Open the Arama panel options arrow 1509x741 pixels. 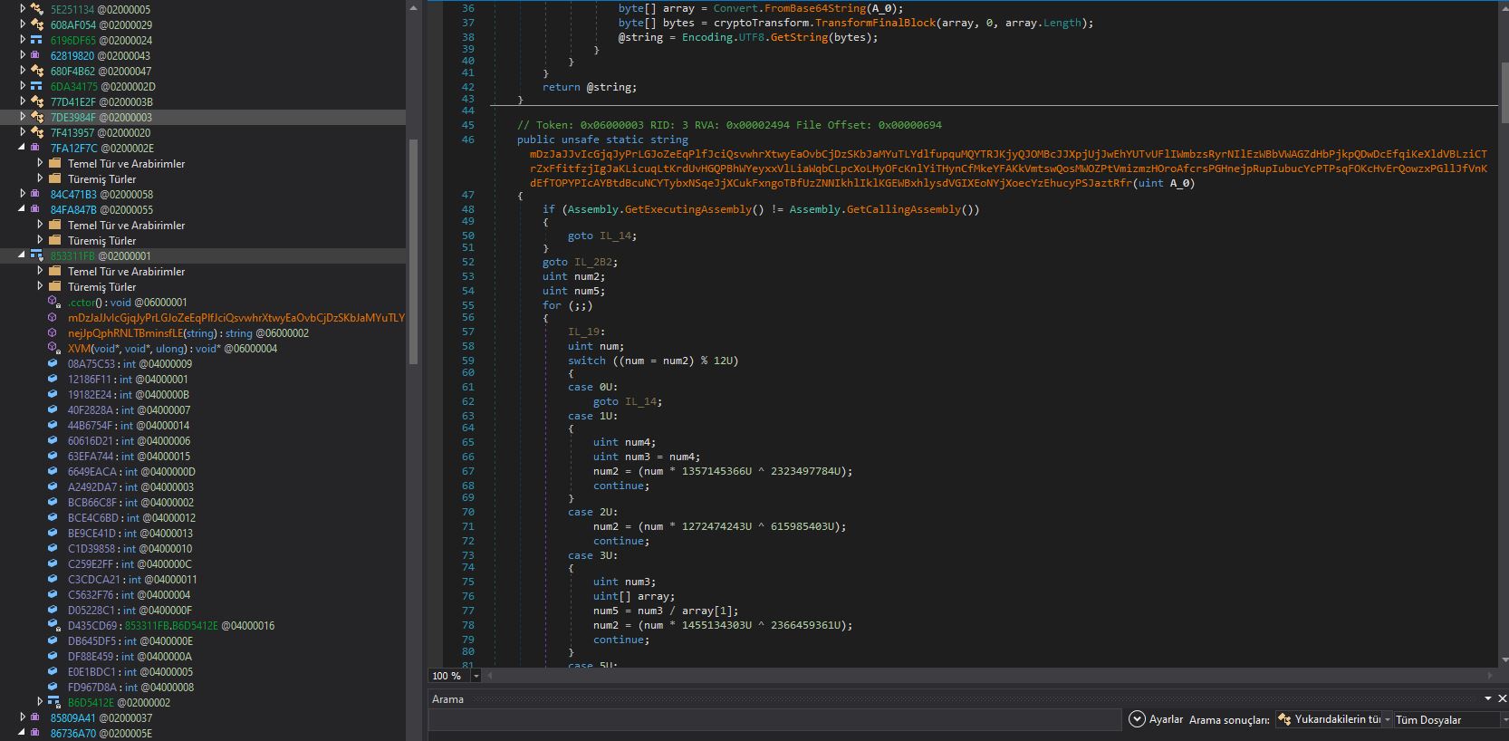pyautogui.click(x=1487, y=698)
